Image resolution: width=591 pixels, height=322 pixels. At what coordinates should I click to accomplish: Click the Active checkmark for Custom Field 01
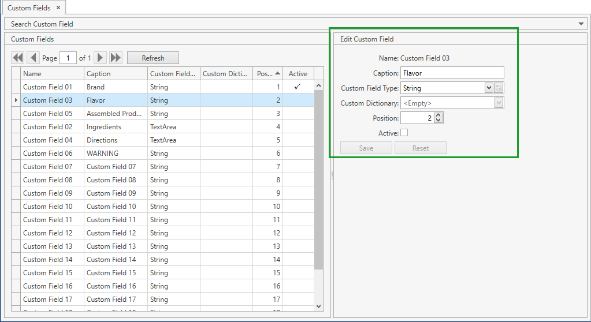click(x=298, y=87)
